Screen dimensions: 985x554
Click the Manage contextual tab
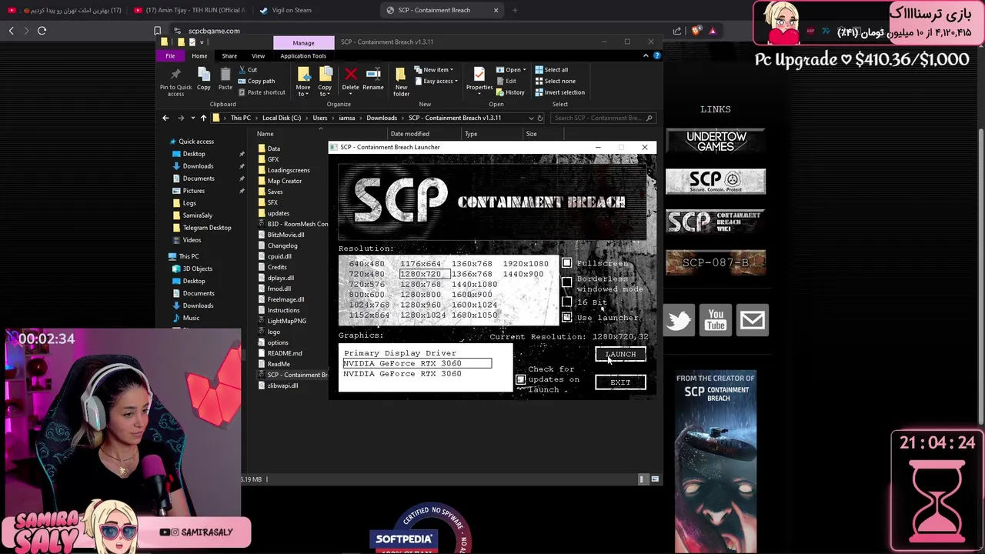tap(303, 42)
